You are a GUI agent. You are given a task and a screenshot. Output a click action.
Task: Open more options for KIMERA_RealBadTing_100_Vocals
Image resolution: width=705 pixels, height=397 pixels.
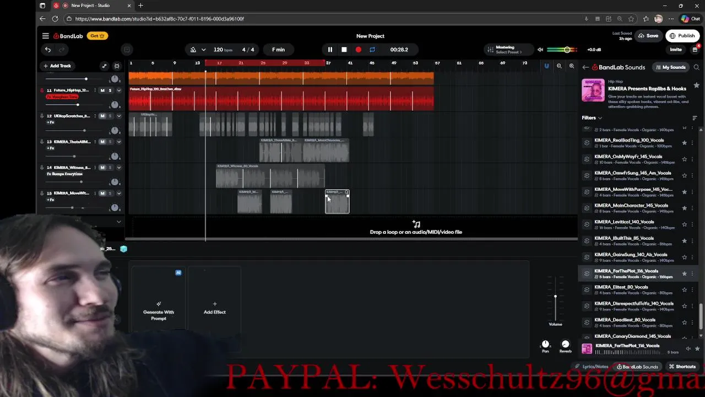692,143
